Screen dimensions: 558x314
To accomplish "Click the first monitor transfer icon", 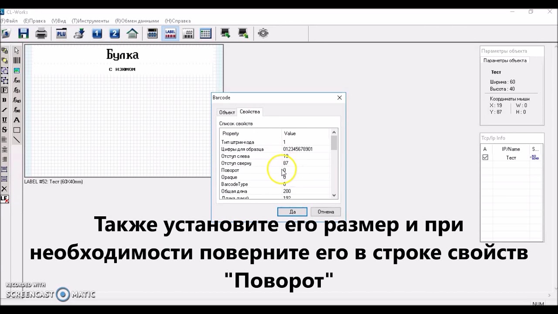I will tap(225, 33).
